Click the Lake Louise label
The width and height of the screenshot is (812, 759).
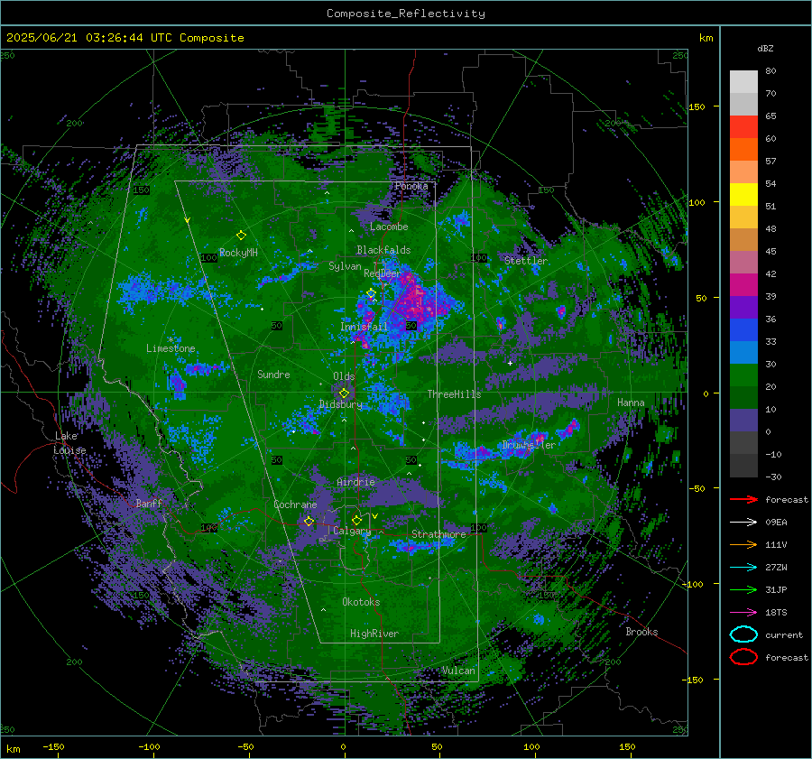(x=69, y=443)
